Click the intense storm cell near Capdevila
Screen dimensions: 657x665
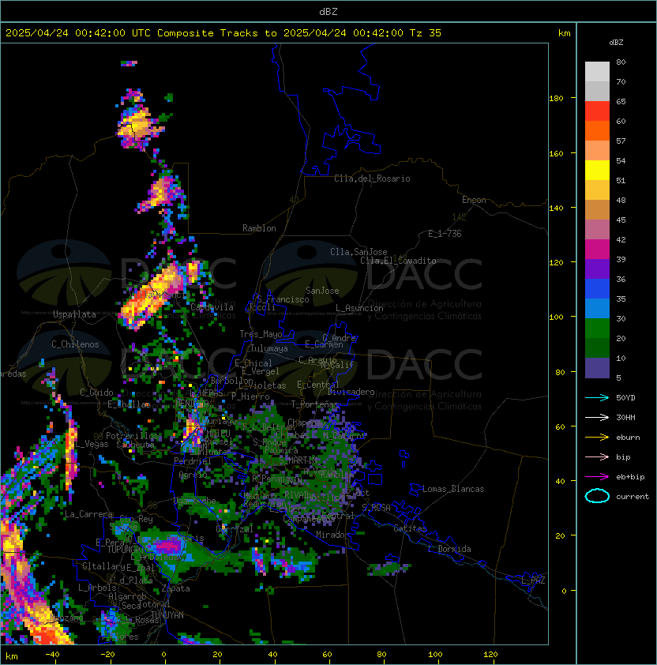tap(152, 297)
